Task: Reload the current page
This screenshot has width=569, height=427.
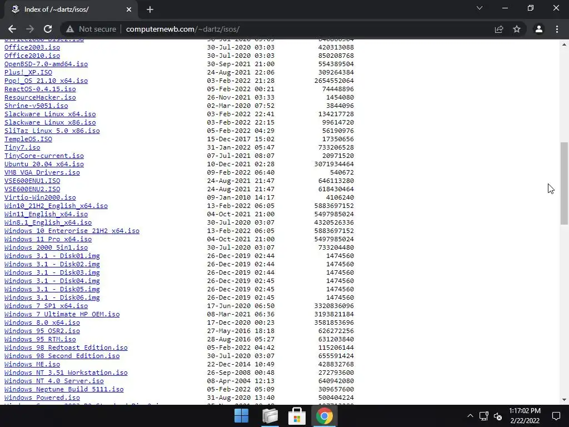Action: click(x=48, y=29)
